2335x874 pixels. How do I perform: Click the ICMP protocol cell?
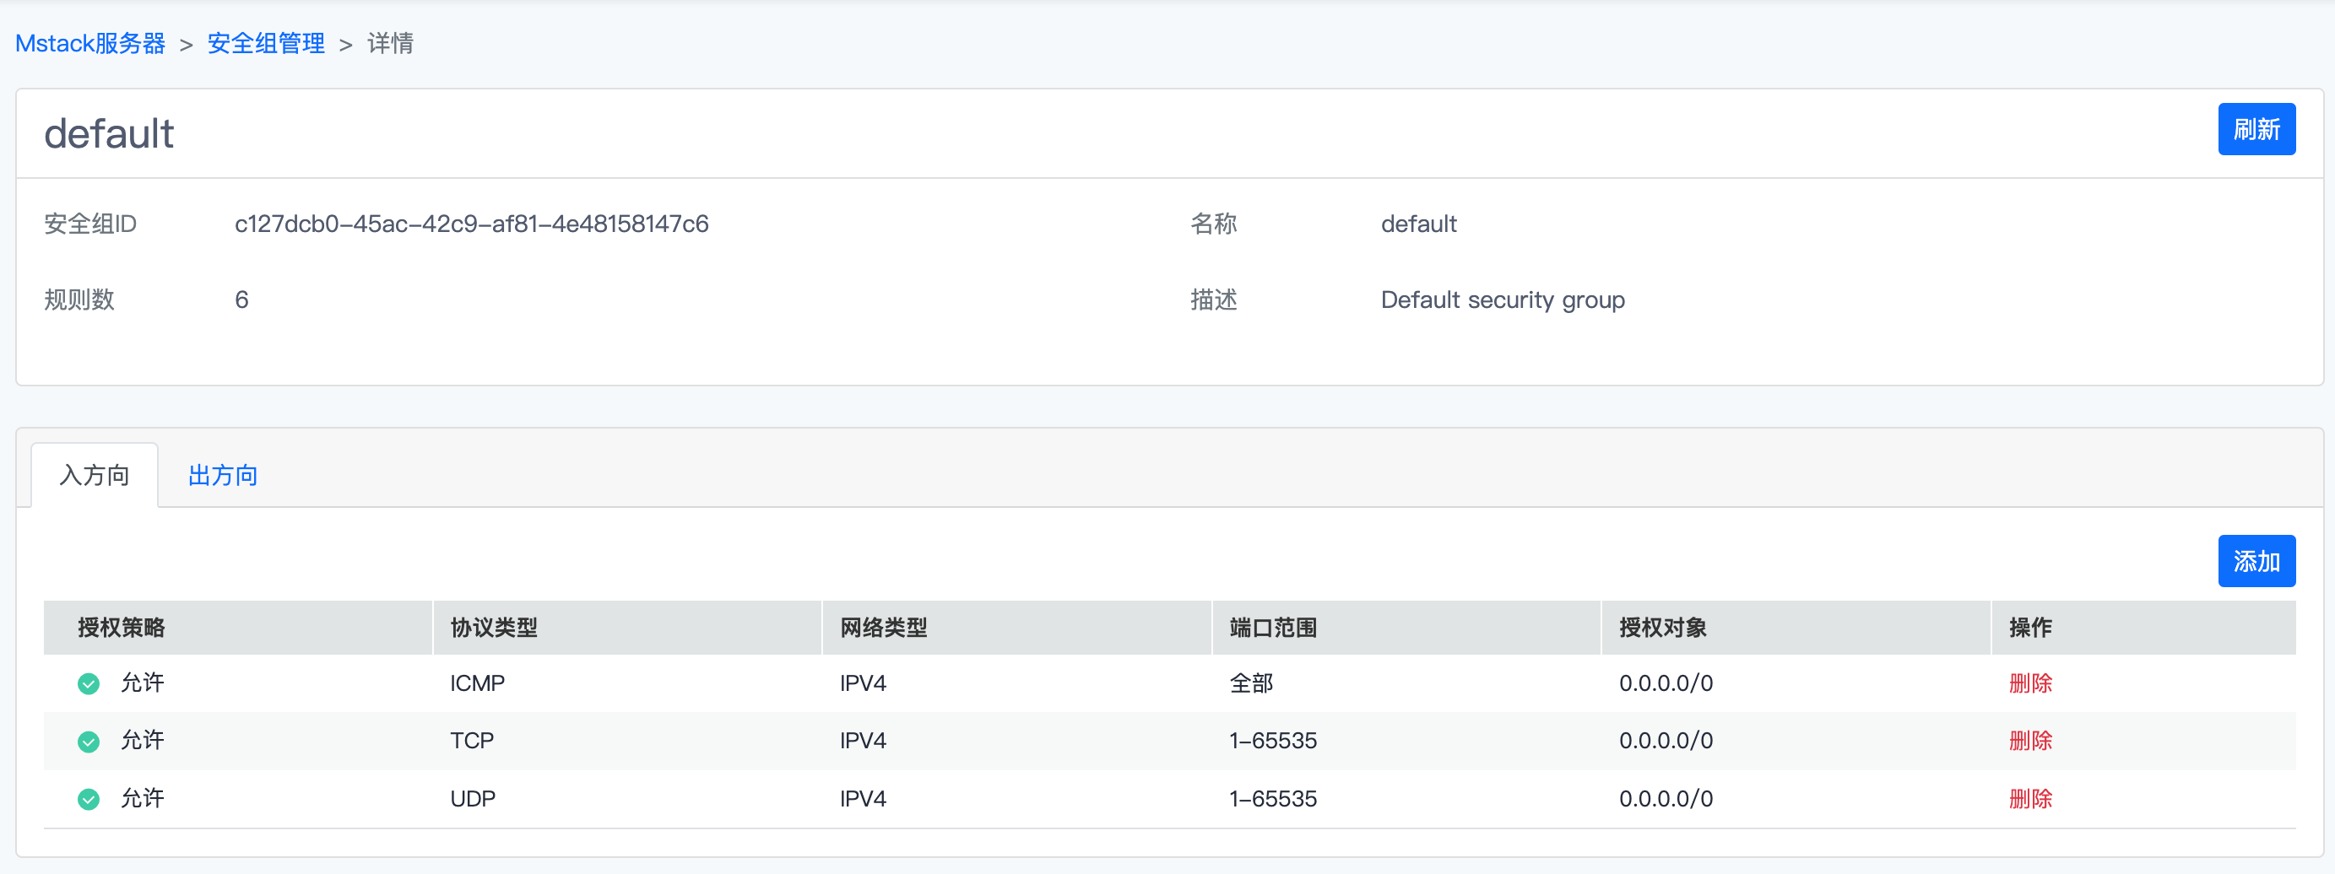click(x=478, y=684)
